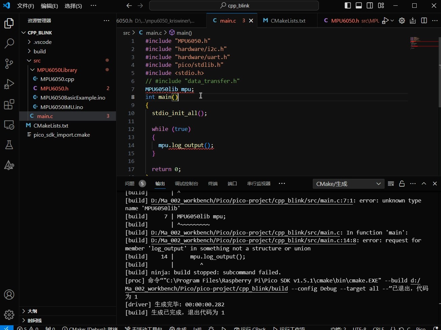Open the Remote Explorer view
The width and height of the screenshot is (441, 330).
[9, 125]
